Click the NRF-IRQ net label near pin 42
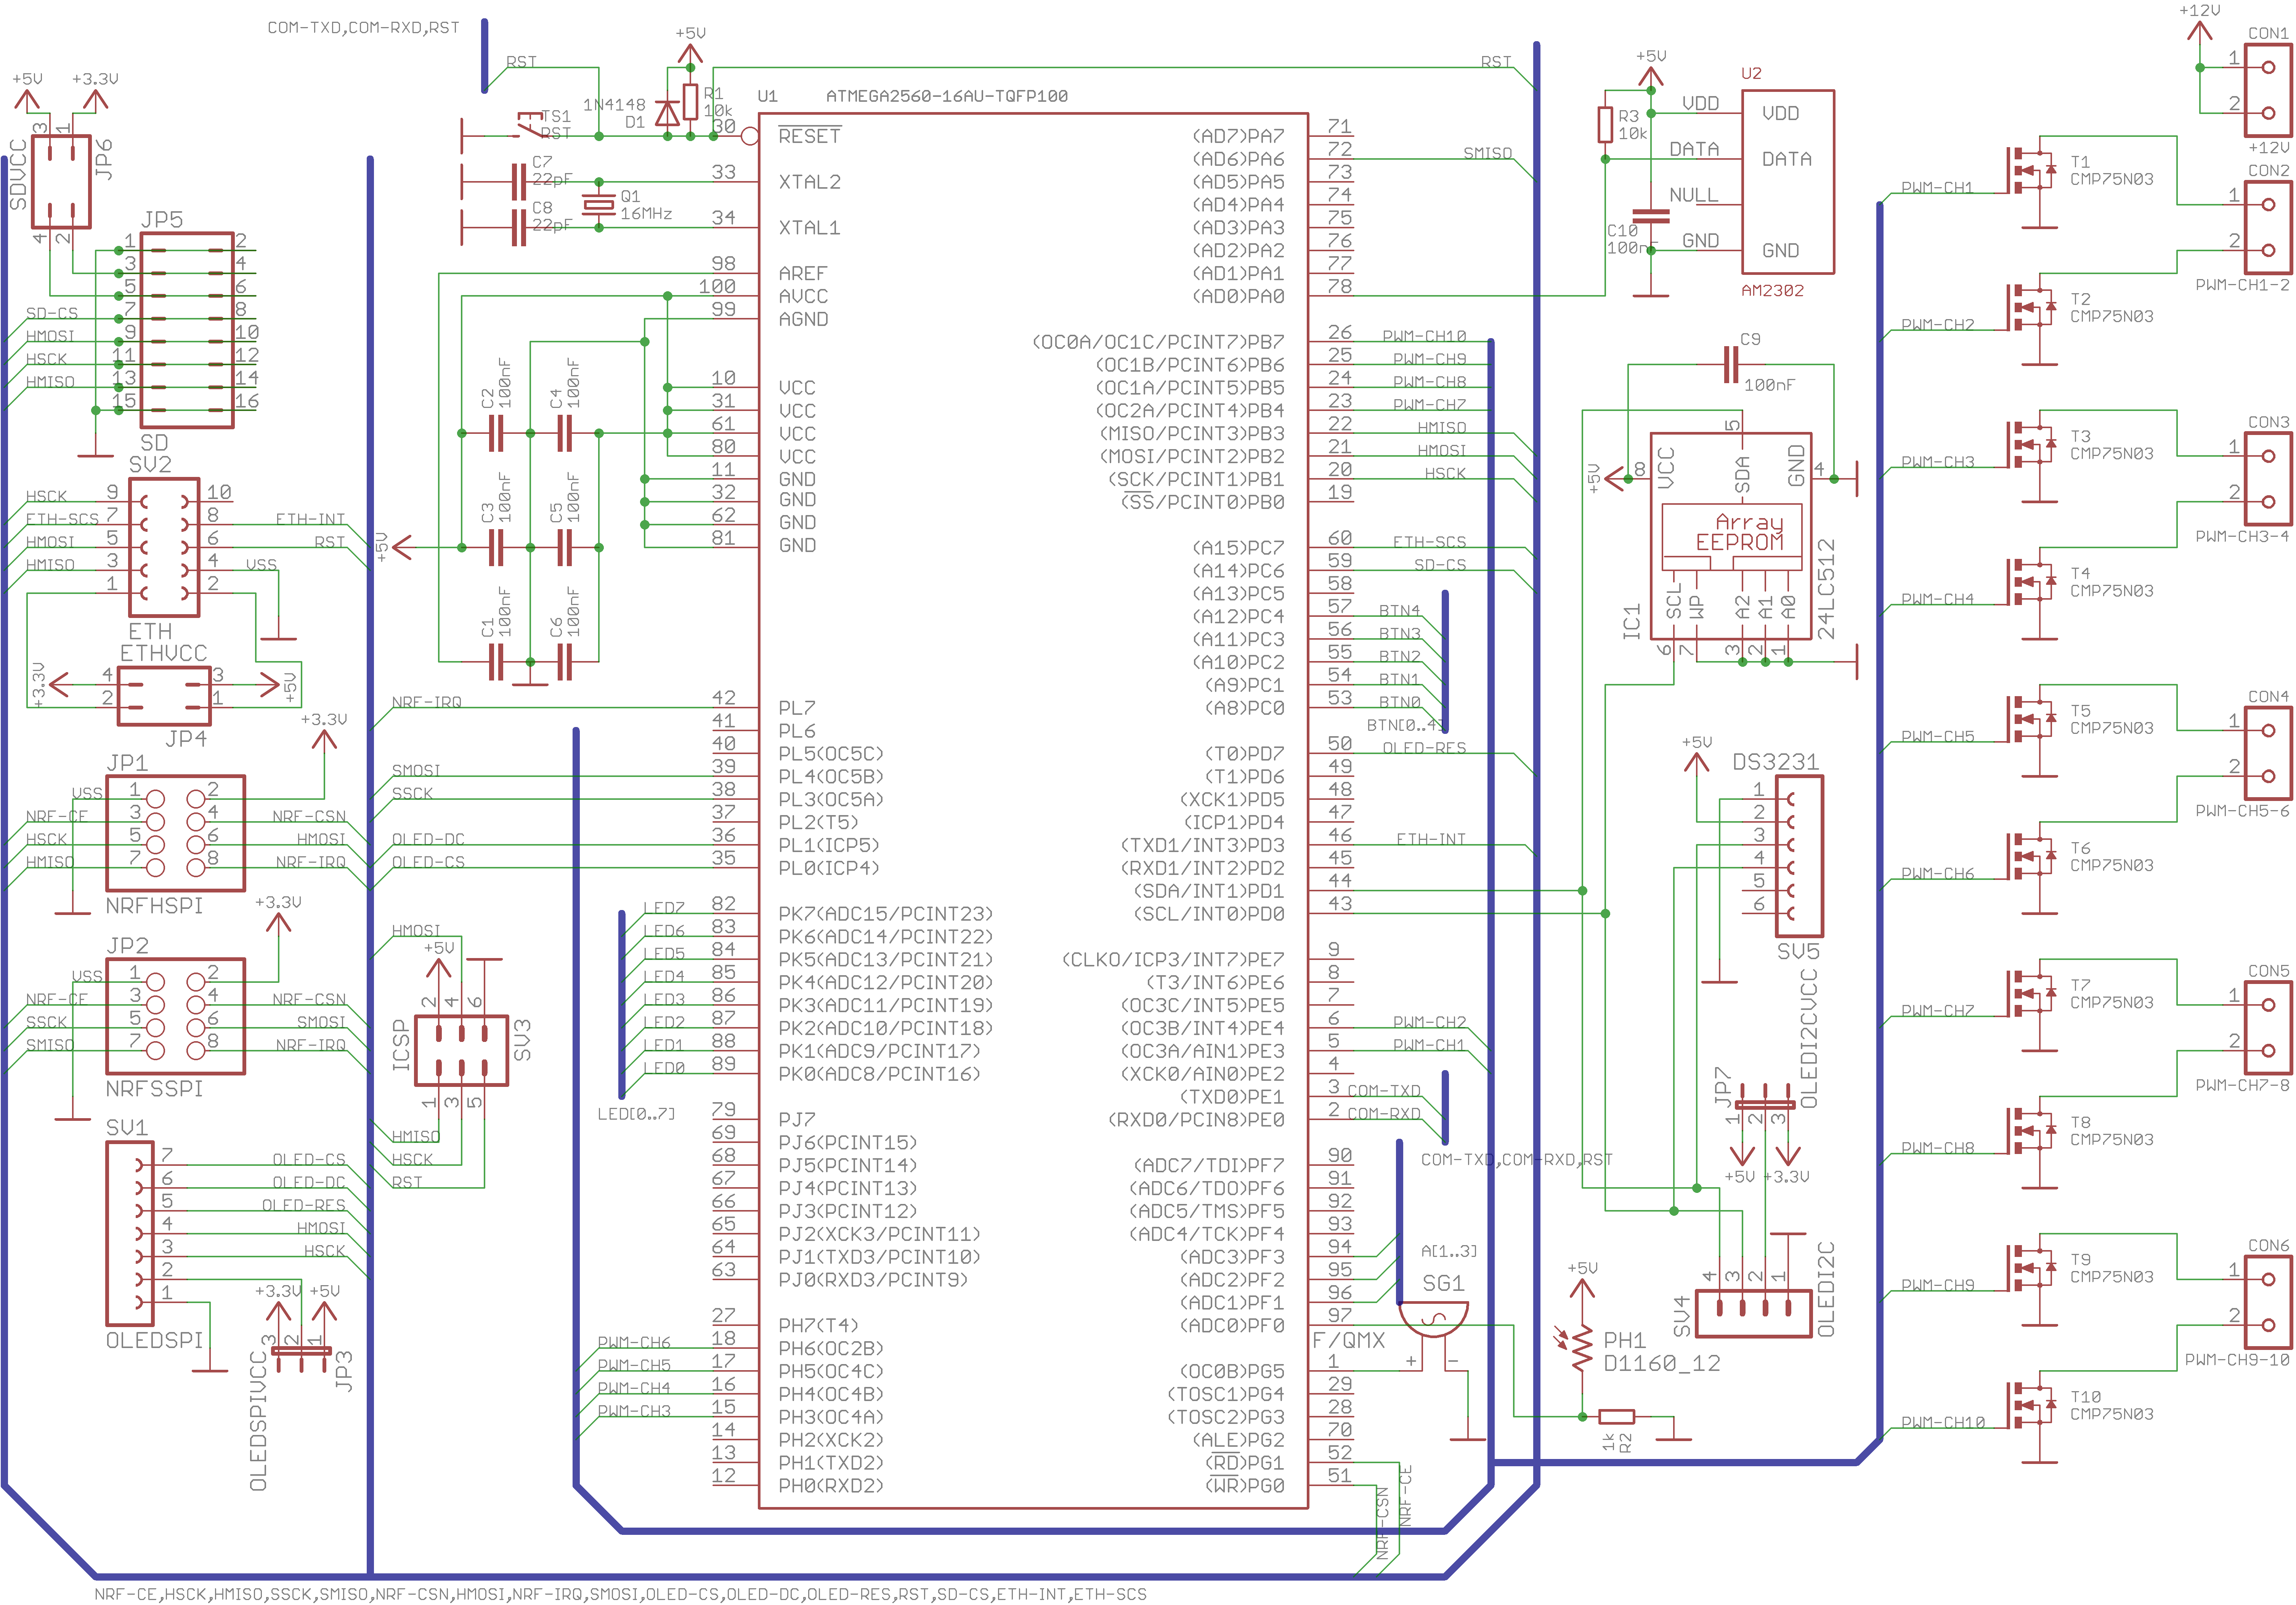 pos(427,702)
